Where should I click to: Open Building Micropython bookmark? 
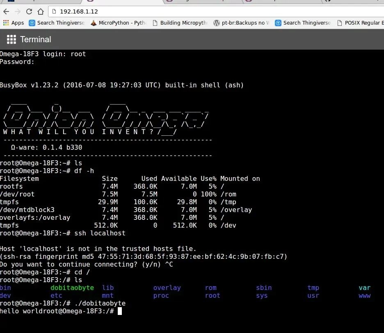(x=180, y=23)
